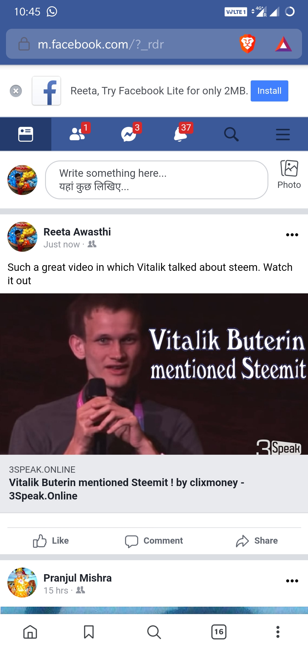Open Facebook search magnifier in blue bar

231,134
